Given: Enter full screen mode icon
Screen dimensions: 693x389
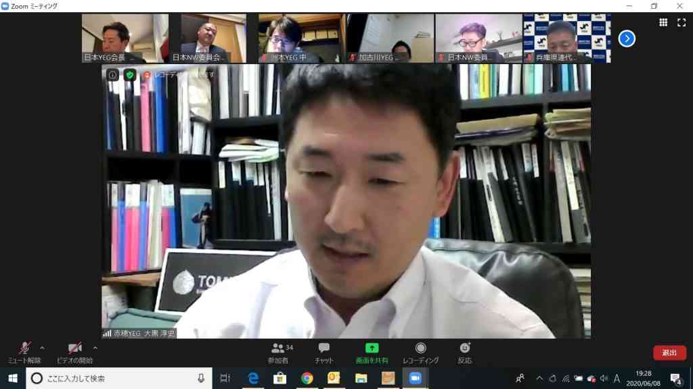Looking at the screenshot, I should [681, 22].
